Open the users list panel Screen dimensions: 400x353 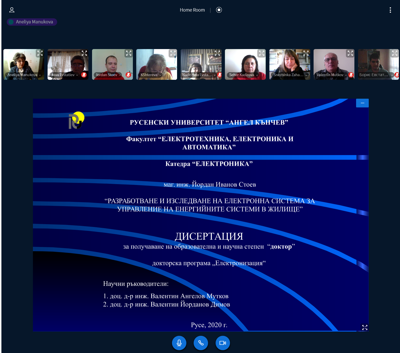tap(12, 10)
